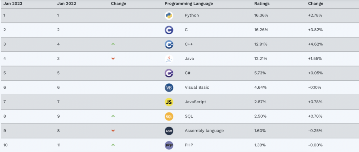Click the red down arrow for Assembly language
Image resolution: width=359 pixels, height=152 pixels.
[113, 131]
